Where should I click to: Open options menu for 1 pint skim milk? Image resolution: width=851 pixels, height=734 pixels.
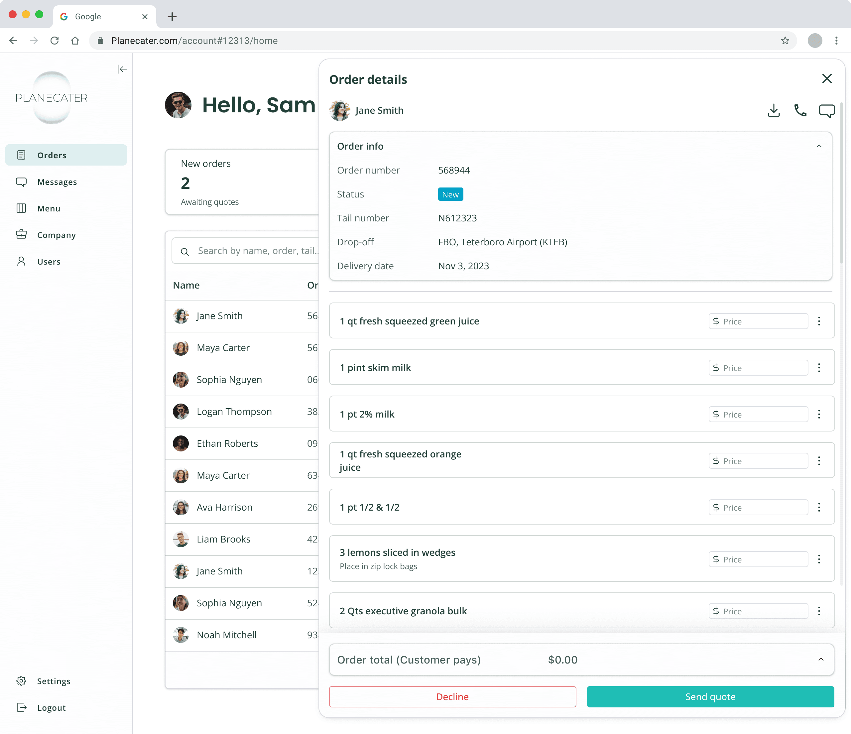819,368
